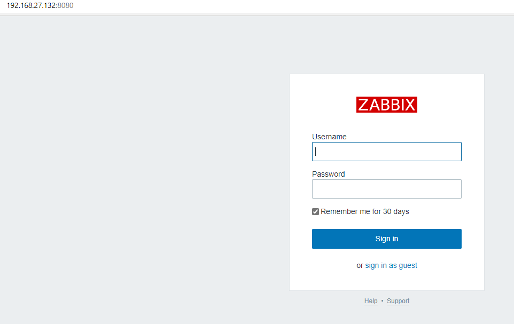
Task: Click the blank card area below the guest link
Action: (x=386, y=281)
